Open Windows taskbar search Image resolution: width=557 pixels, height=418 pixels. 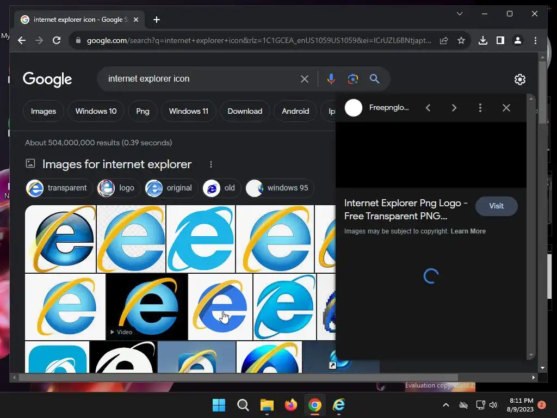[x=243, y=405]
